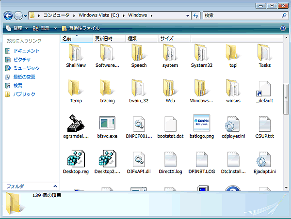Click the search magnifier icon
Image resolution: width=291 pixels, height=219 pixels.
click(x=284, y=16)
